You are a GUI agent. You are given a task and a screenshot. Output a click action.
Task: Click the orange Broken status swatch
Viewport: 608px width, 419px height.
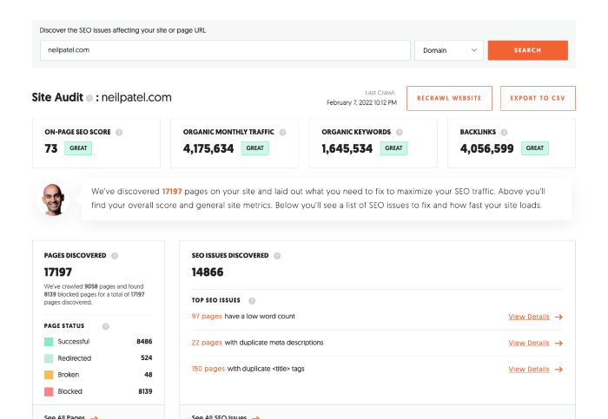click(x=49, y=375)
